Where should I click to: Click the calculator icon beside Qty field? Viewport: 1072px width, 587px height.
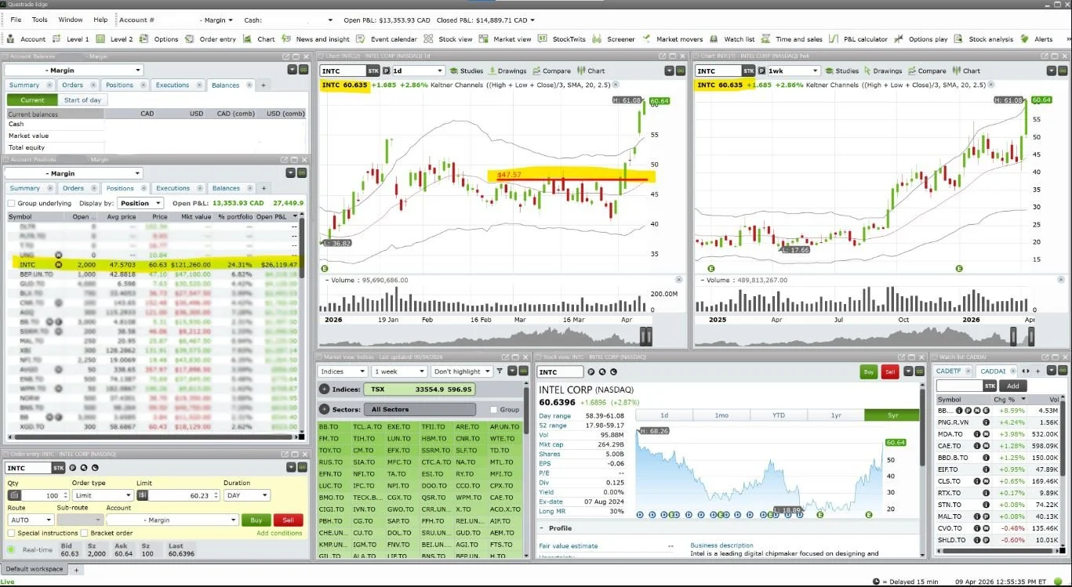click(x=16, y=495)
